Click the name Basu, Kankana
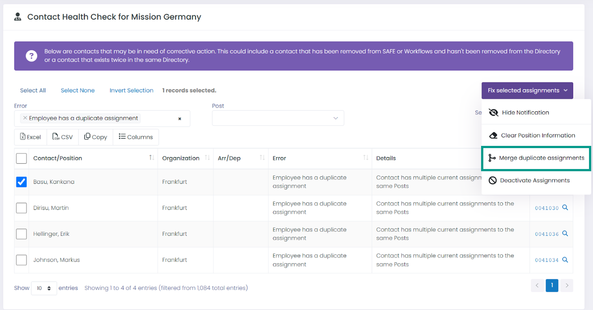593x310 pixels. (54, 182)
